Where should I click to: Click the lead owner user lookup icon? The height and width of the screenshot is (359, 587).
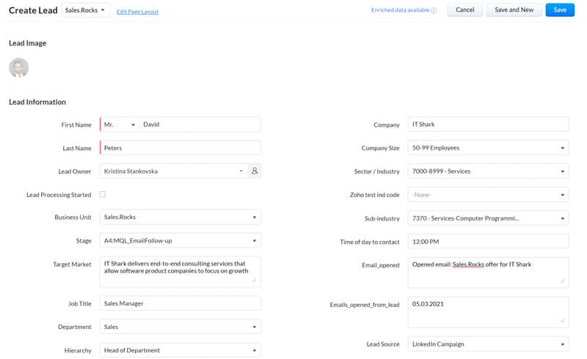[255, 171]
